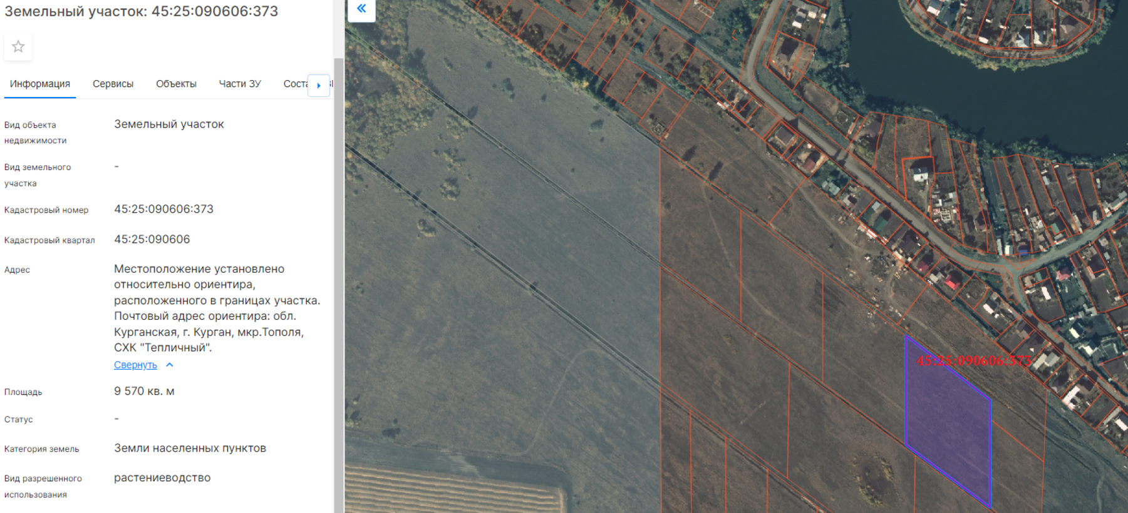Viewport: 1128px width, 513px height.
Task: Add the land plot to favorites with the star
Action: click(x=18, y=47)
